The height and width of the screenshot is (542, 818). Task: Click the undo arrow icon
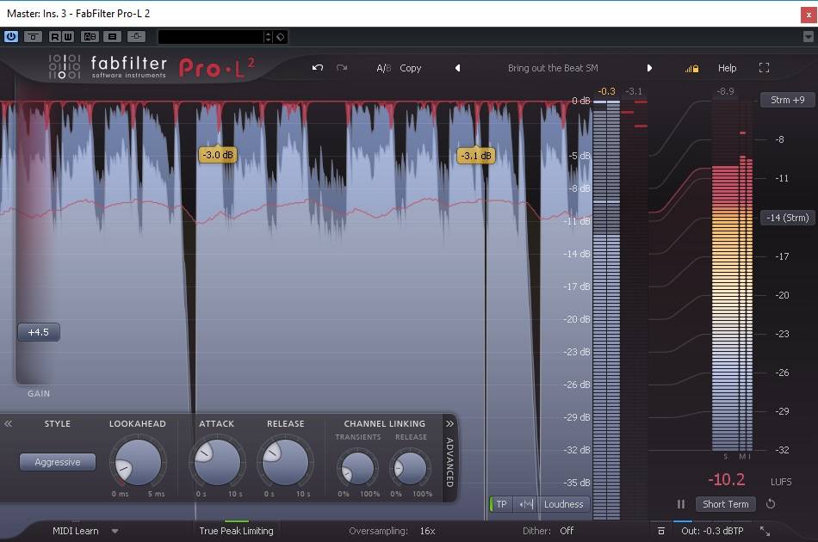pyautogui.click(x=318, y=68)
